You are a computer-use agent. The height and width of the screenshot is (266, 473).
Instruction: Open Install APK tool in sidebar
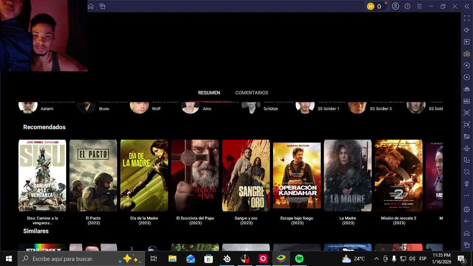467,101
